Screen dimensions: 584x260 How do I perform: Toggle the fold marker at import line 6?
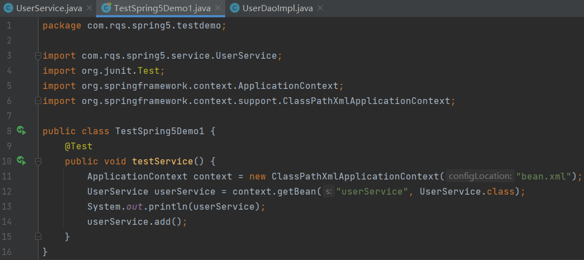[37, 101]
